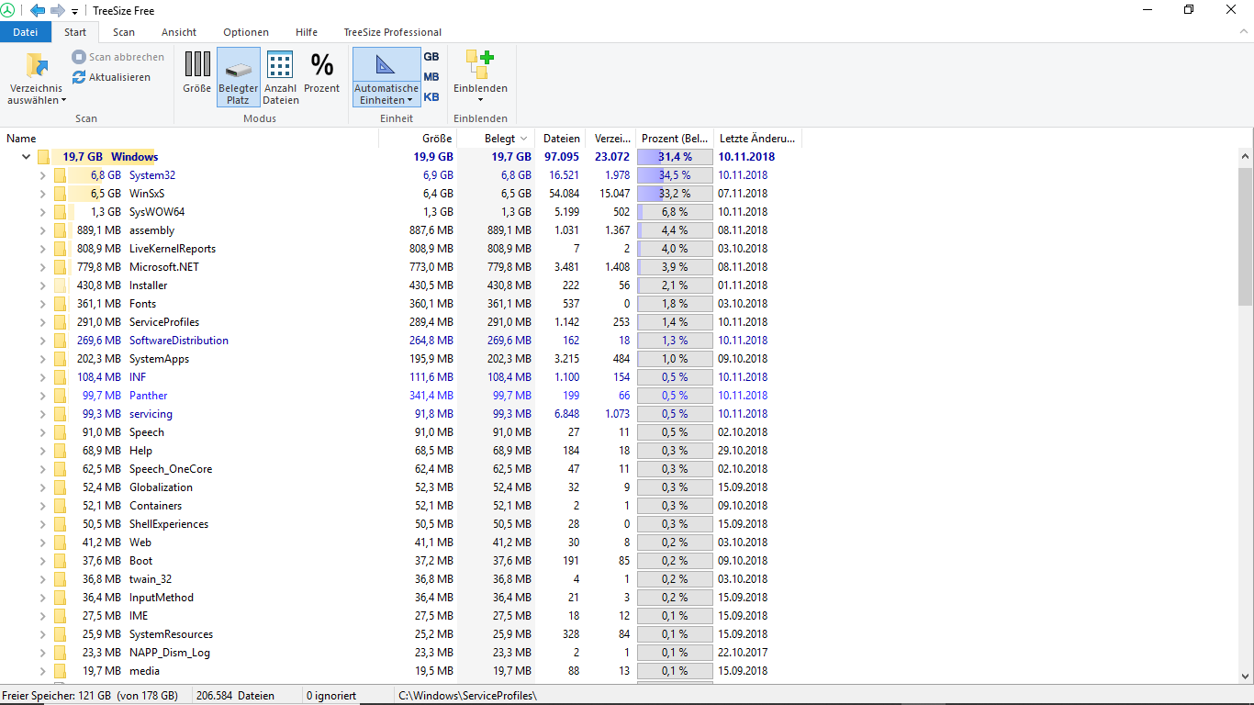Sort by the Belegt column header
Viewport: 1254px width, 705px height.
coord(496,139)
